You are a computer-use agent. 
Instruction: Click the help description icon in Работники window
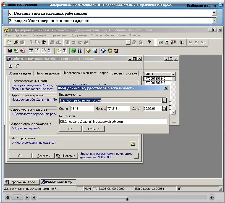pyautogui.click(x=11, y=66)
